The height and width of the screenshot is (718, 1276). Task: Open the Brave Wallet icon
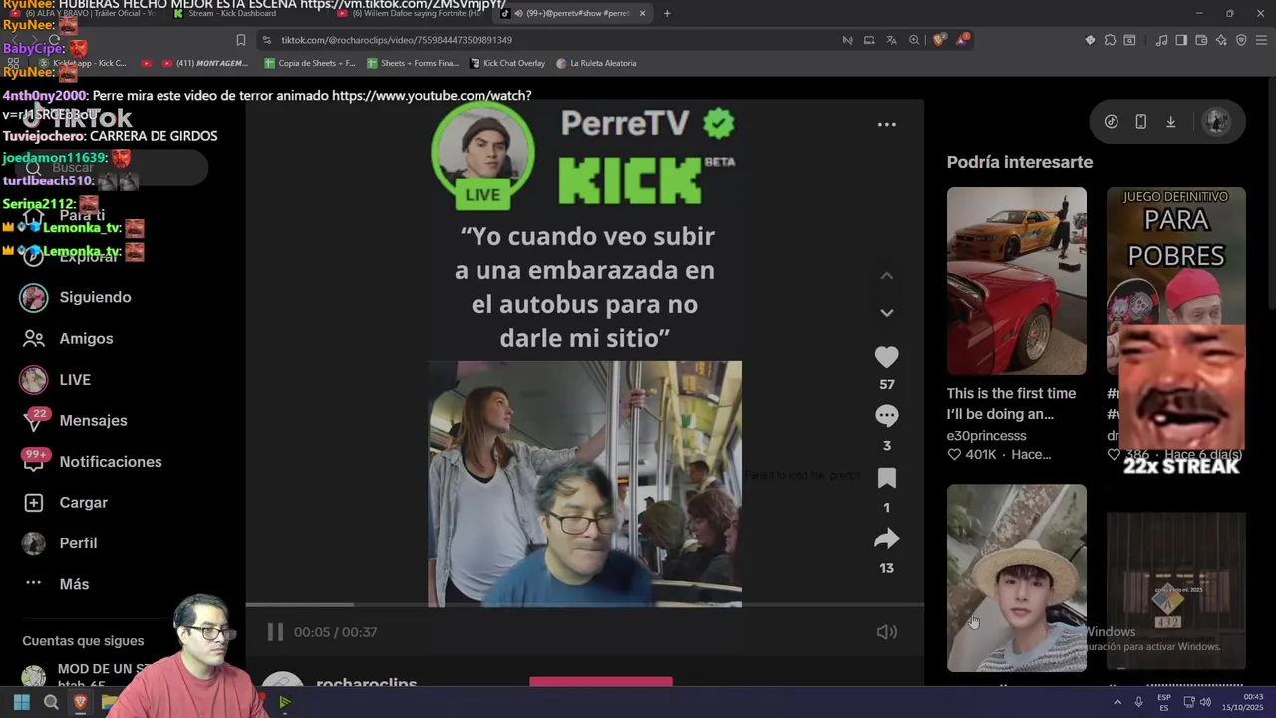[x=1201, y=40]
